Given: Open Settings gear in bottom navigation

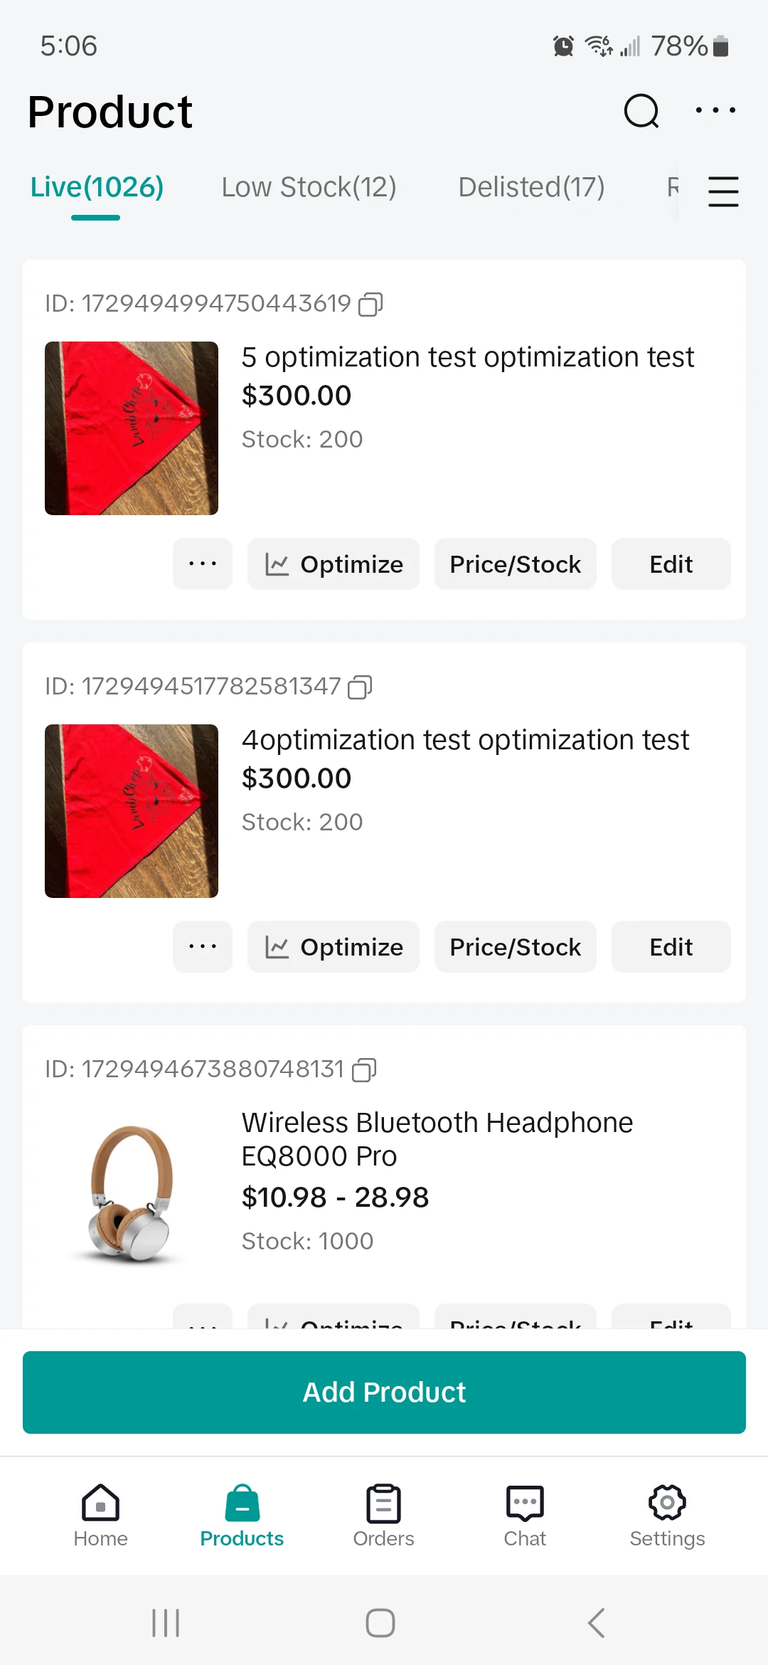Looking at the screenshot, I should pyautogui.click(x=667, y=1516).
